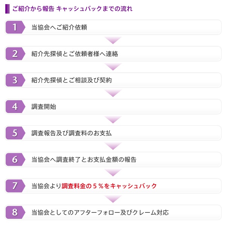
Task: Click the purple step 4 badge
Action: point(15,107)
